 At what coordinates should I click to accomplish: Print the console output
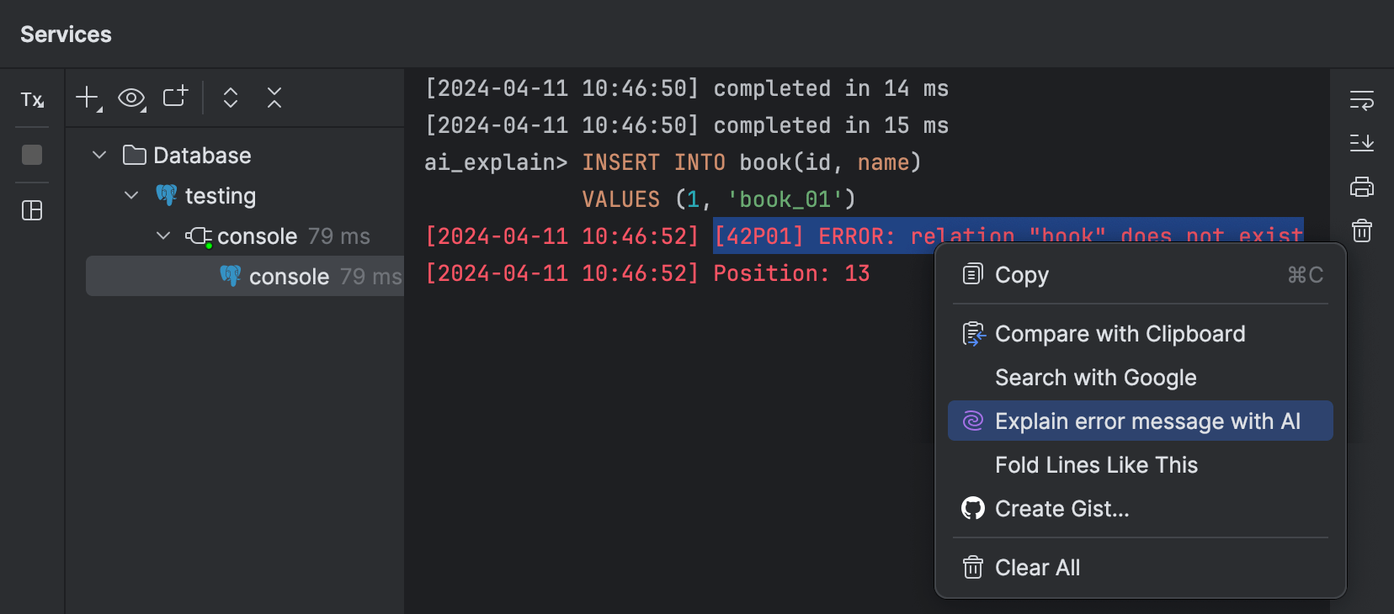click(x=1361, y=187)
